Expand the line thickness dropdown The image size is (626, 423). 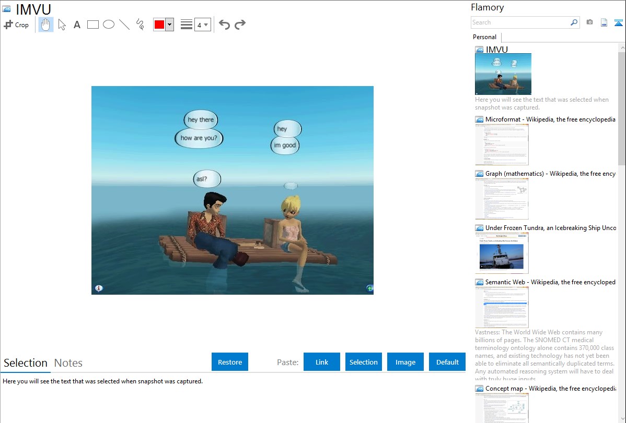202,25
